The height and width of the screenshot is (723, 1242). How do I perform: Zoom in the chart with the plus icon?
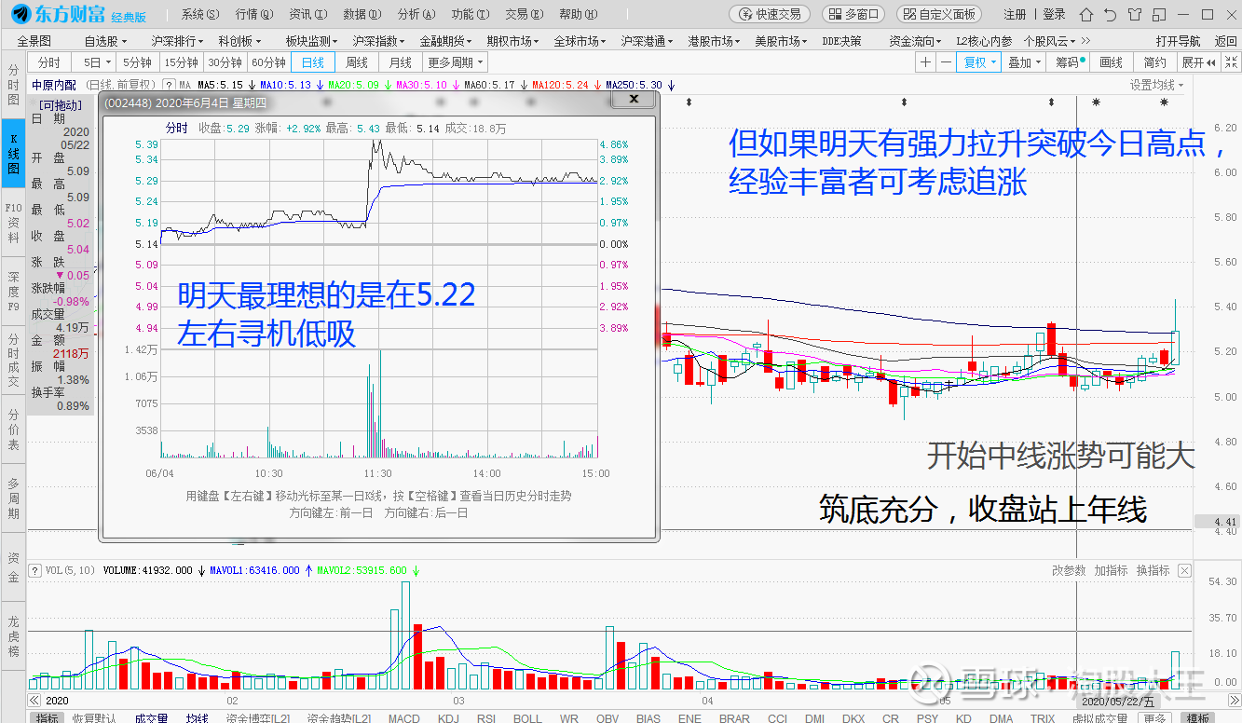(925, 62)
